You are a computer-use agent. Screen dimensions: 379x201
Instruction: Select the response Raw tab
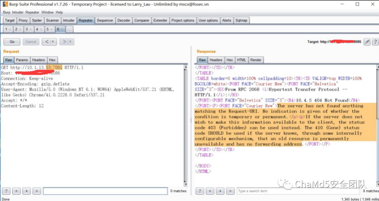click(x=202, y=60)
